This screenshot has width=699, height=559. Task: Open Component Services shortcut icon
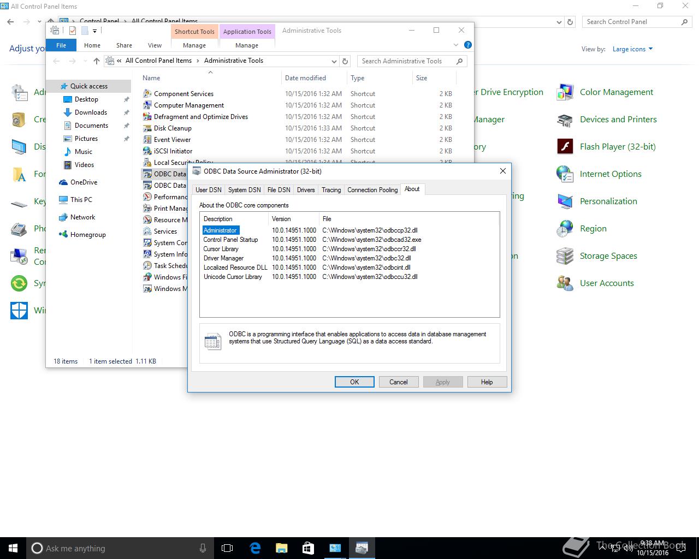click(x=147, y=93)
